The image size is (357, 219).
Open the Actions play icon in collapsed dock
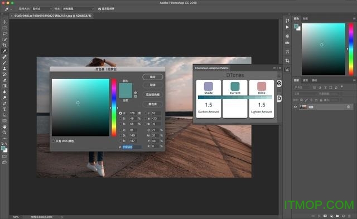tap(287, 27)
